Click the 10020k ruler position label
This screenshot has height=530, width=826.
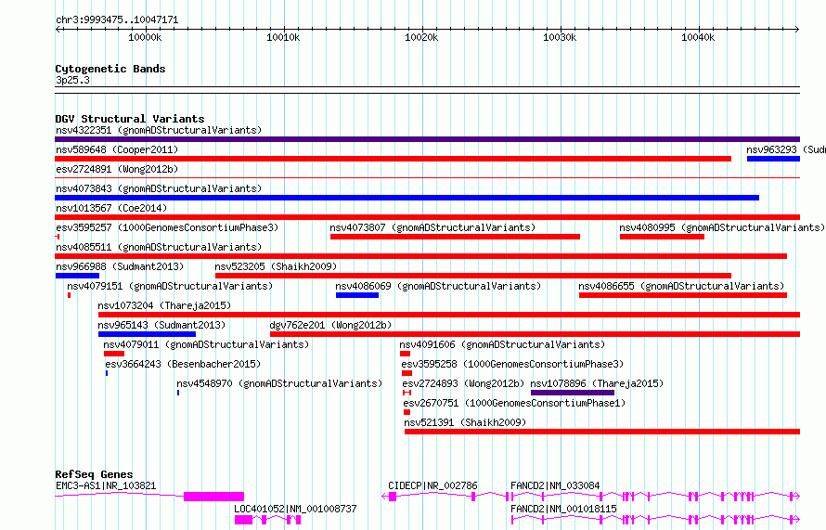(x=421, y=37)
